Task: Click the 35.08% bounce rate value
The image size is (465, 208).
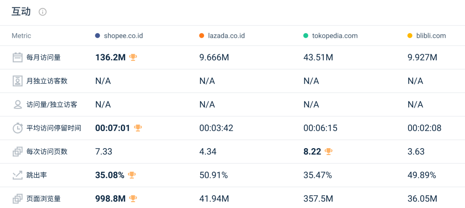Action: tap(110, 175)
